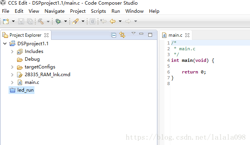Click the Collapse All icon in Project Explorer
The height and width of the screenshot is (145, 250).
[x=114, y=35]
